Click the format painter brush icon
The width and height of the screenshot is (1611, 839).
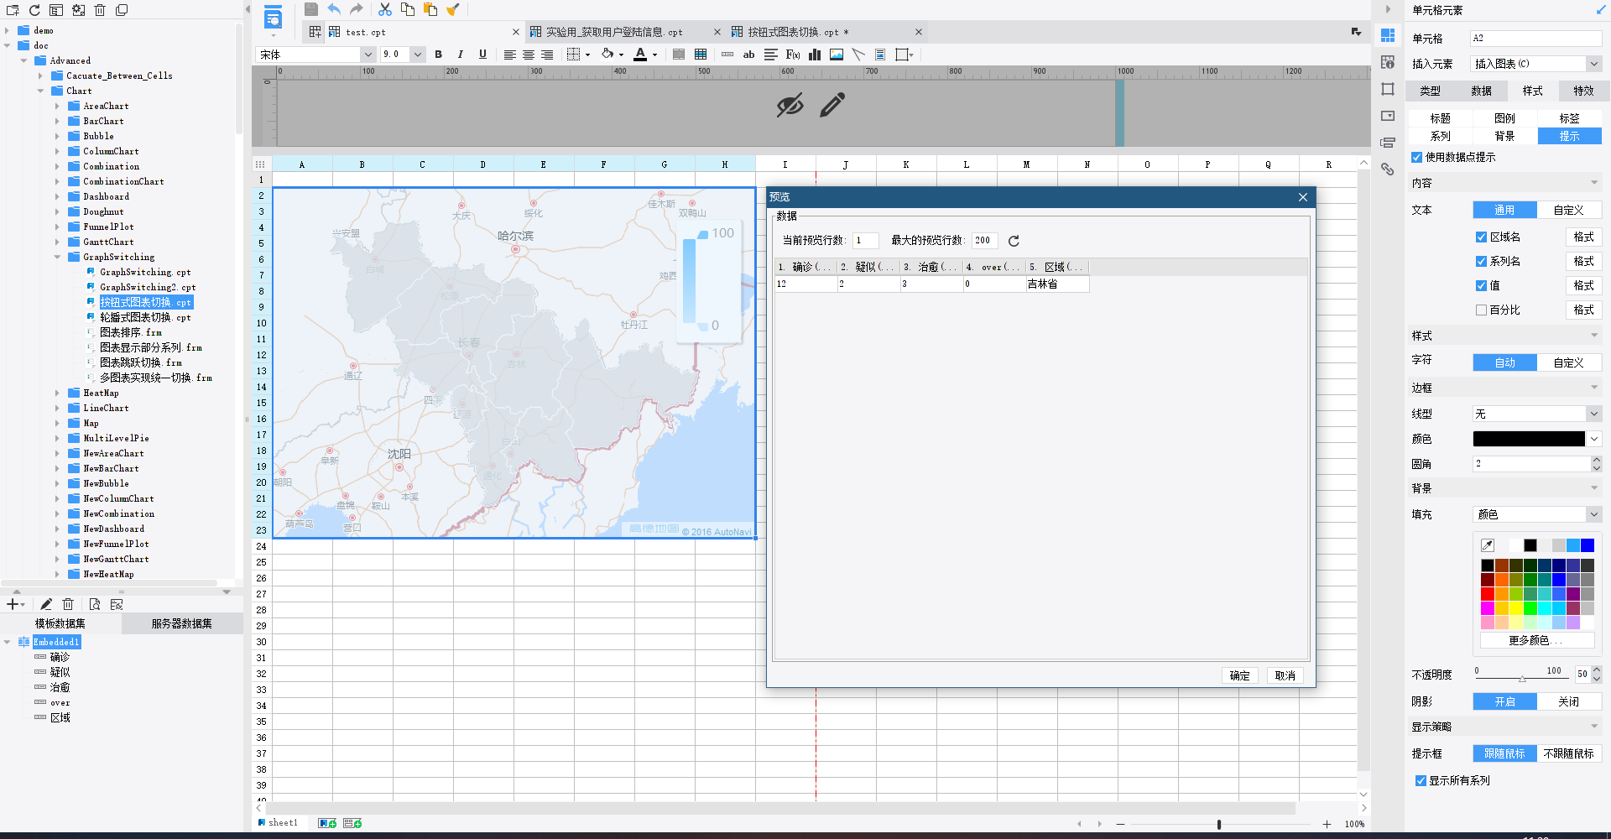click(x=453, y=9)
